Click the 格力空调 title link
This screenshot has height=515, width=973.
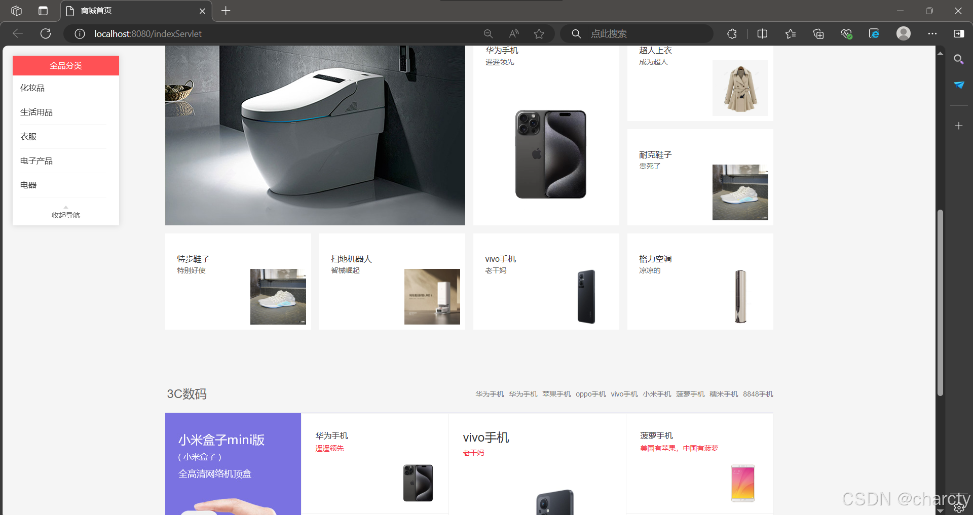point(655,259)
